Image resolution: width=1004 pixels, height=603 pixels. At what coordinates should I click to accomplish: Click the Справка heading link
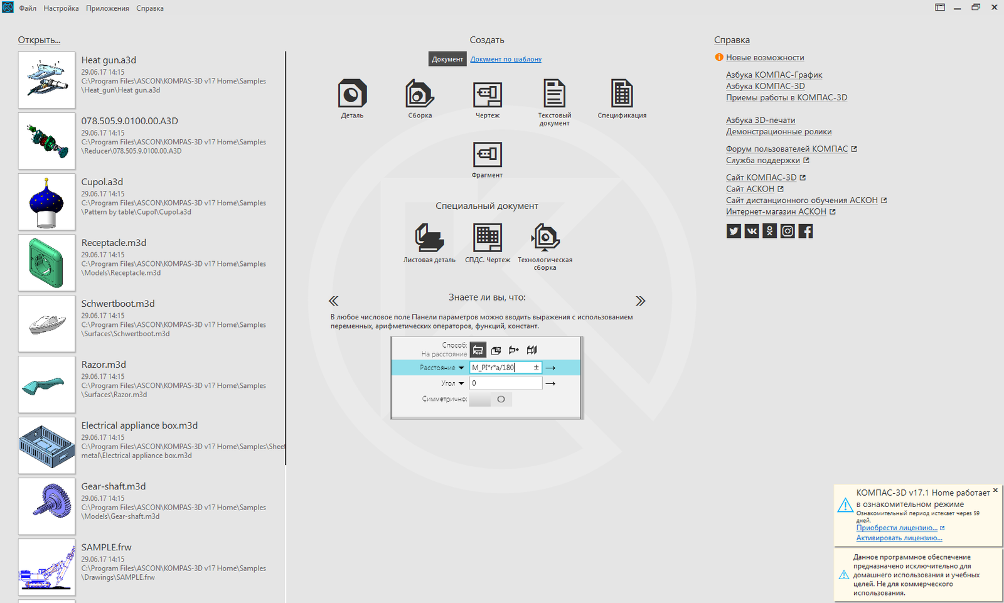pyautogui.click(x=732, y=40)
